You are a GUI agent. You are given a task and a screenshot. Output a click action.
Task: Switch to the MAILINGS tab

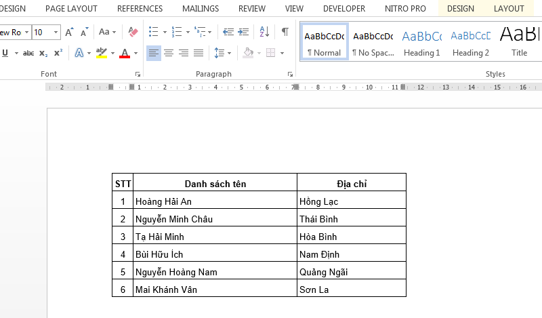[201, 9]
